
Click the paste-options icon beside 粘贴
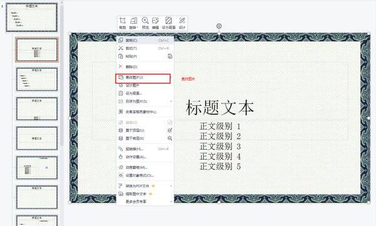(x=170, y=56)
